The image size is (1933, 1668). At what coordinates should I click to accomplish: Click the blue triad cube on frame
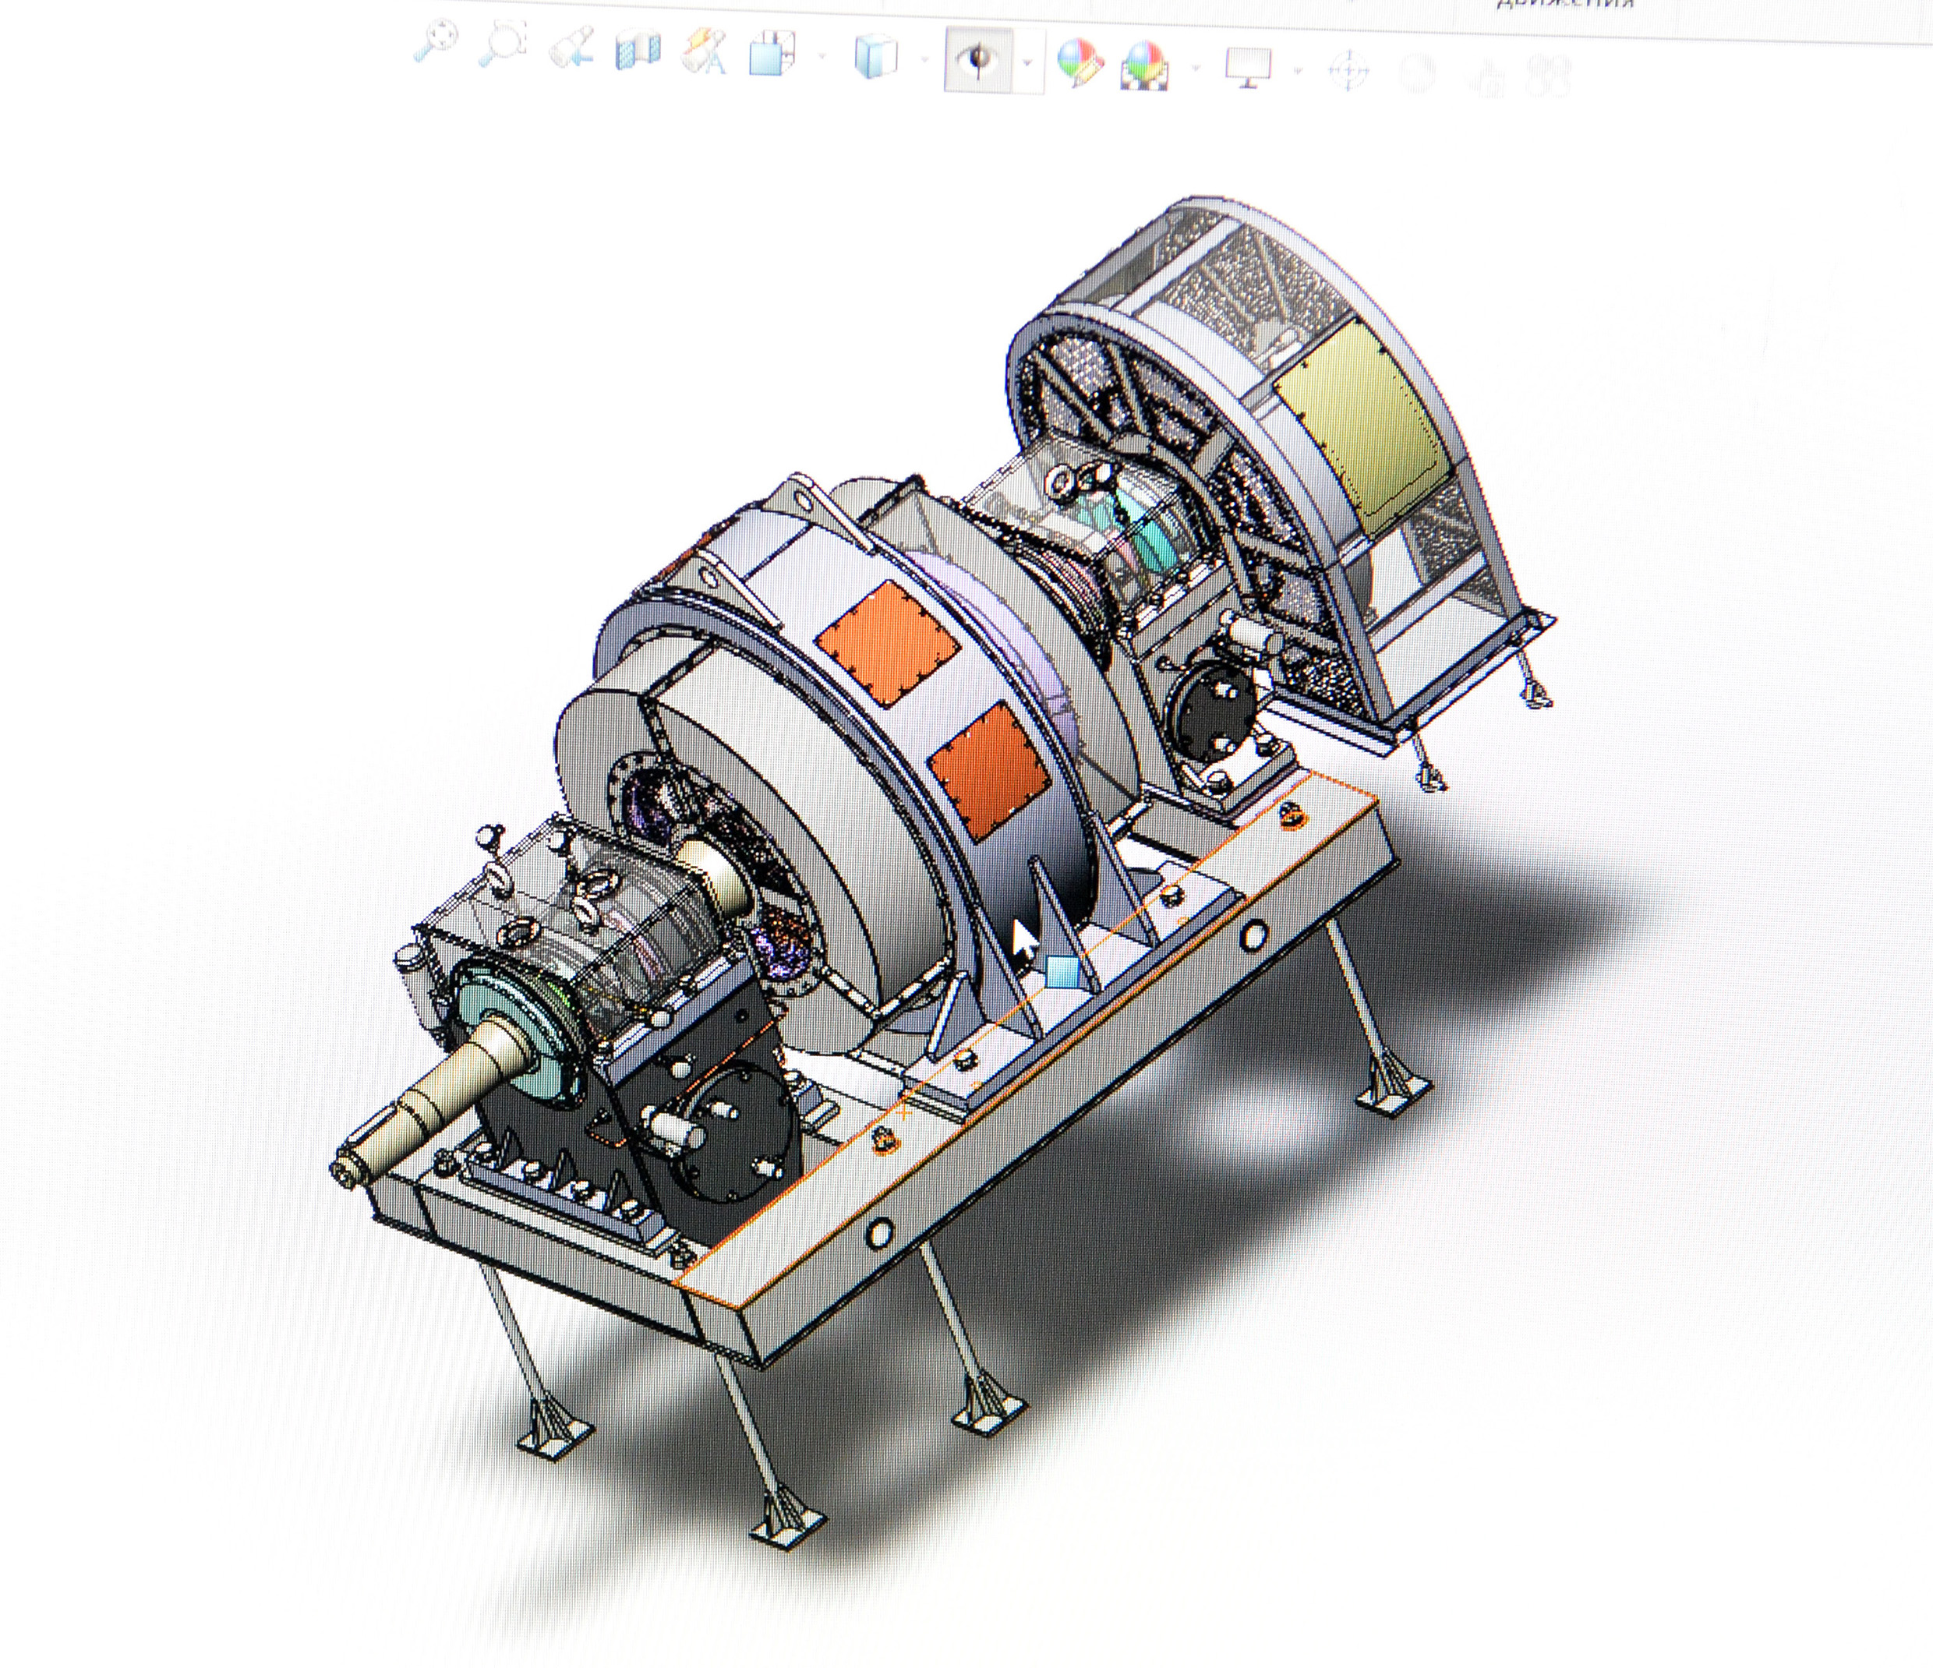1062,971
